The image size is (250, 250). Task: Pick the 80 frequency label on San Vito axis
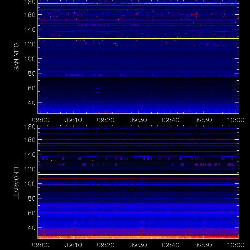pos(32,73)
